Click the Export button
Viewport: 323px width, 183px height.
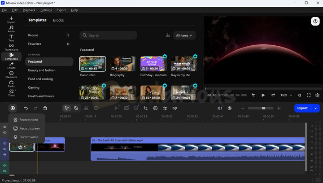302,108
